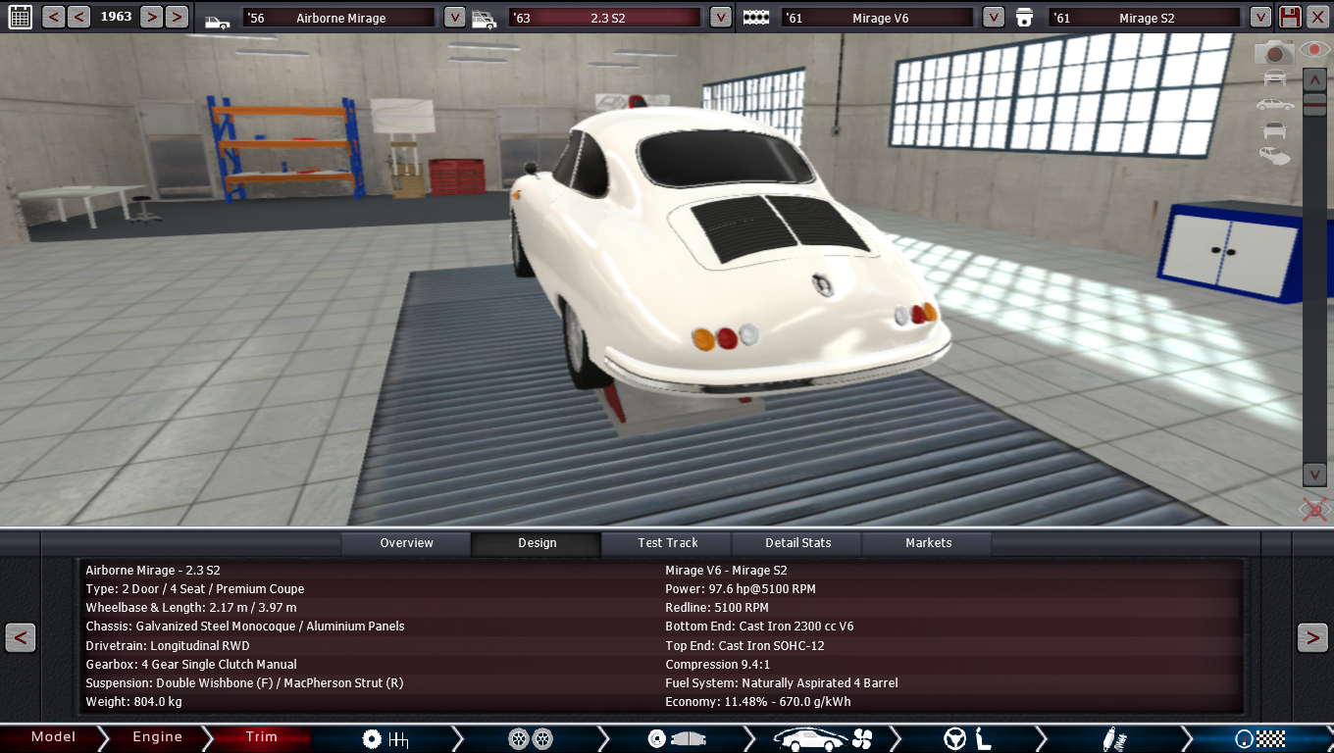Screen dimensions: 1334x753
Task: Expand the 2.3 S2 trim dropdown
Action: (x=720, y=18)
